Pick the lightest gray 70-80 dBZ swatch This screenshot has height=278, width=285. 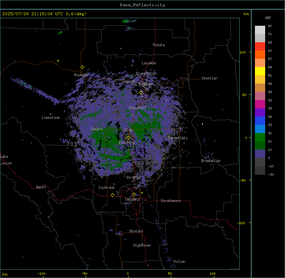coord(260,30)
